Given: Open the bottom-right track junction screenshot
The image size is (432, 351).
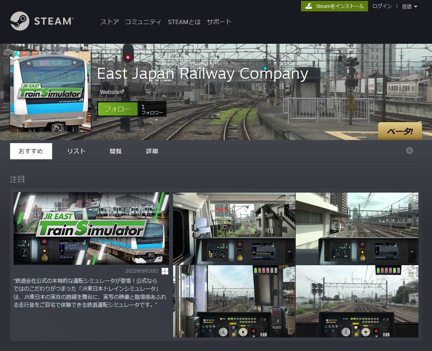Looking at the screenshot, I should pos(357,302).
